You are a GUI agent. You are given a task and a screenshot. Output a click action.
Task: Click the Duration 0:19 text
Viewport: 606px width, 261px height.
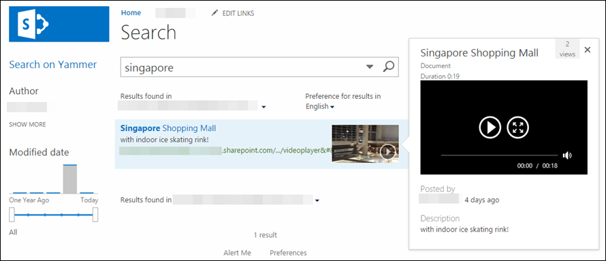pos(440,76)
